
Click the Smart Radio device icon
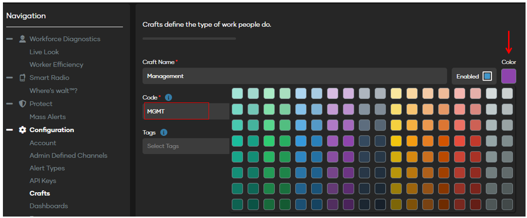tap(22, 78)
